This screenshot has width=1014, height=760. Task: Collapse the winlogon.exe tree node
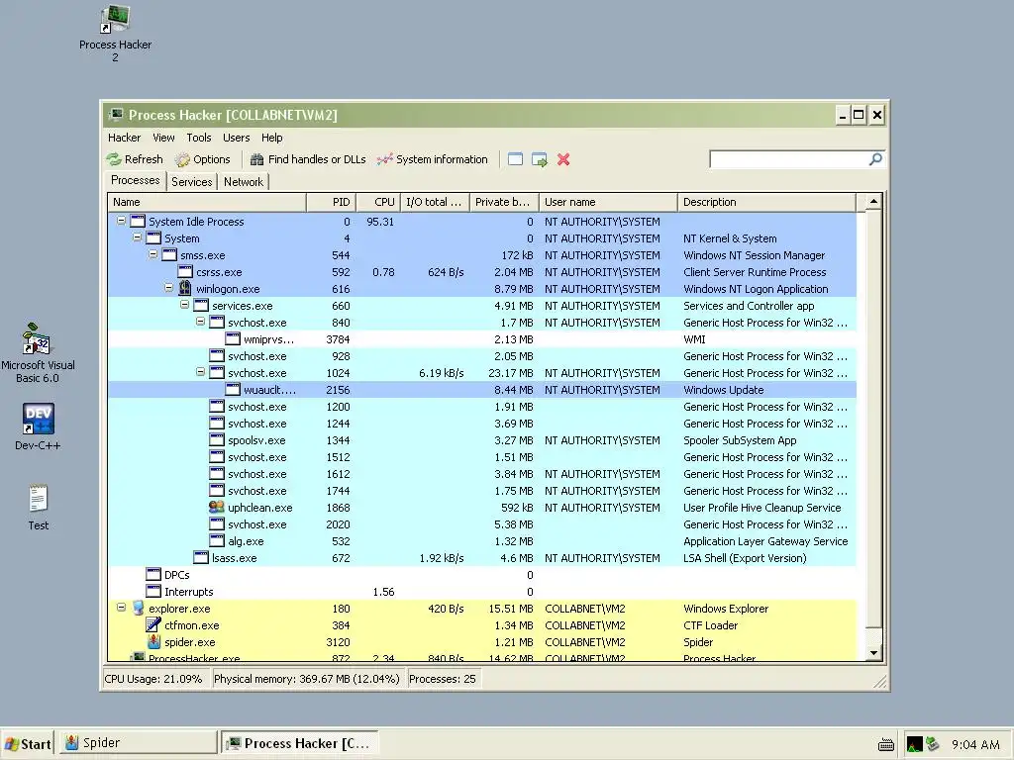pyautogui.click(x=168, y=288)
